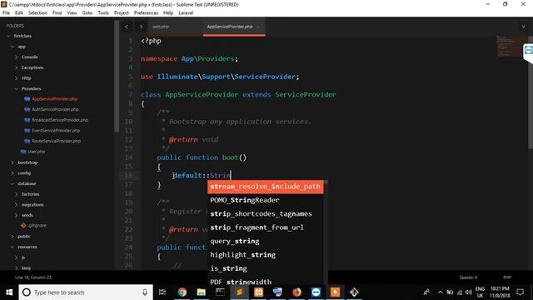Viewport: 533px width, 300px height.
Task: Expand the seeds folder
Action: (x=16, y=215)
